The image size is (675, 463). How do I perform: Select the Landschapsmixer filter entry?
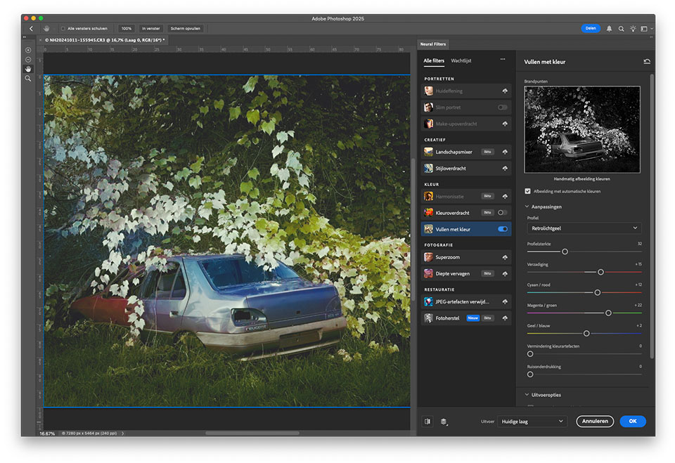click(466, 152)
